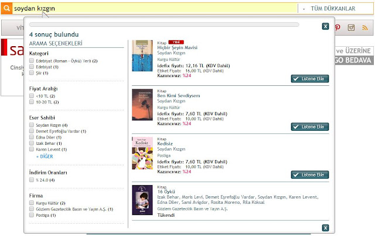
Task: Filter by author Karen Levent
Action: pyautogui.click(x=32, y=149)
